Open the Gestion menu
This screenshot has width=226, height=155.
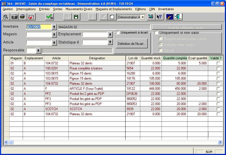8,9
